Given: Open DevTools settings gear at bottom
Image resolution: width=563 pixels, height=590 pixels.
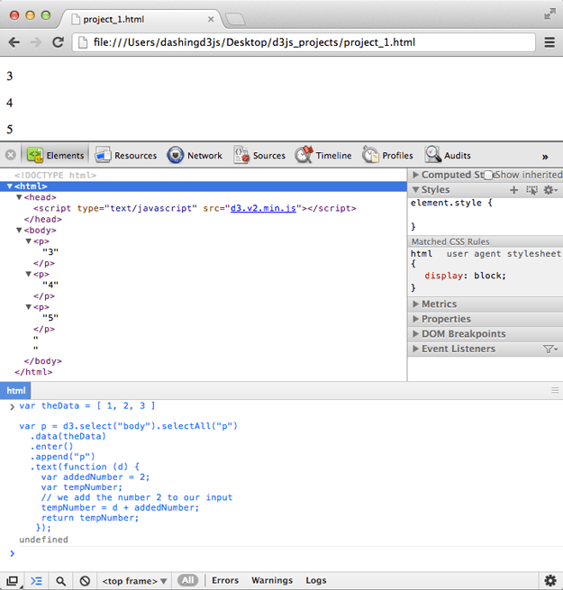Looking at the screenshot, I should click(x=550, y=581).
